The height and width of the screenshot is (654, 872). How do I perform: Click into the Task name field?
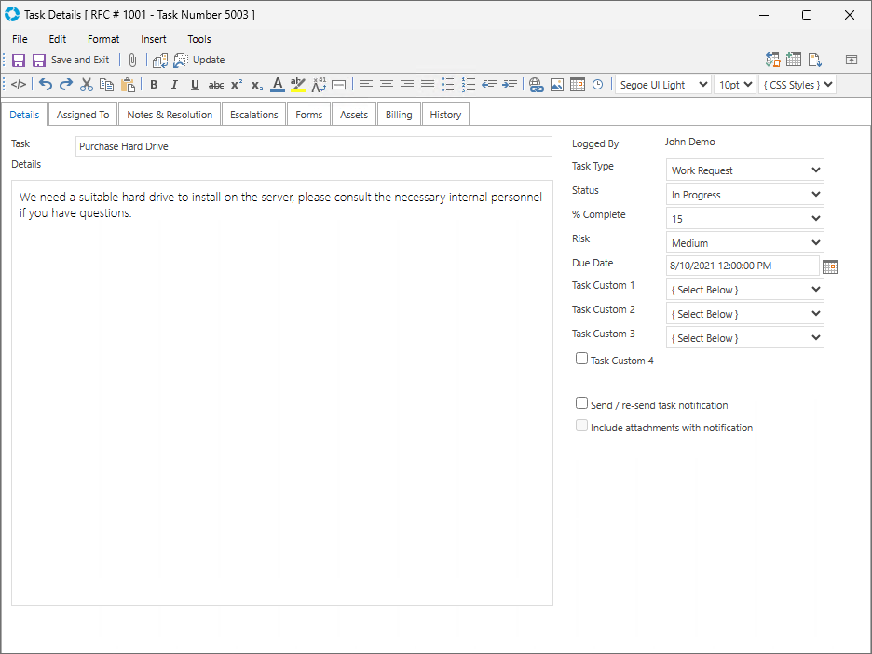pos(313,146)
